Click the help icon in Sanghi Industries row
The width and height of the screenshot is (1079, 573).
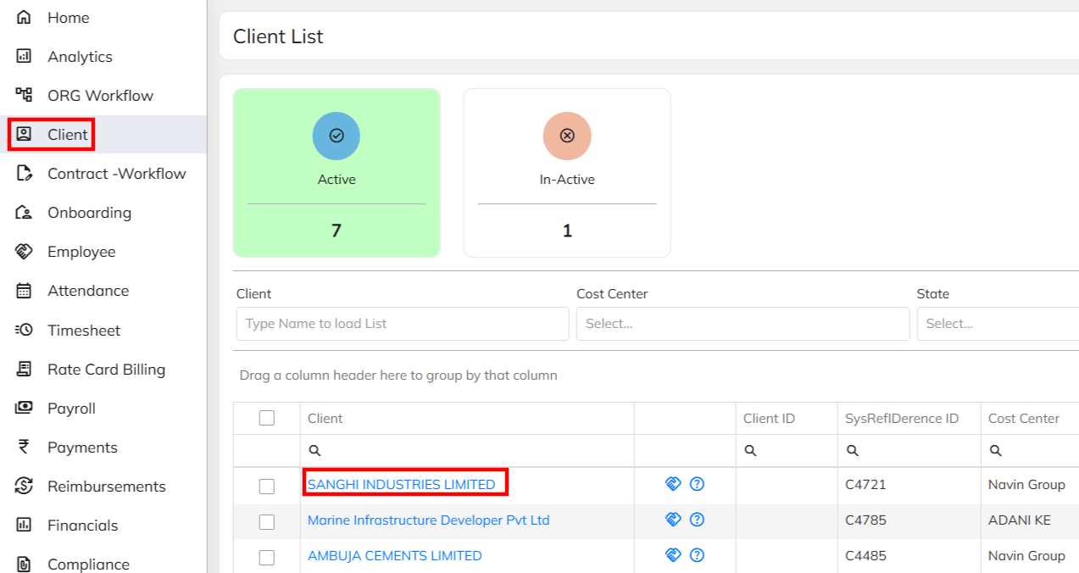pyautogui.click(x=697, y=484)
